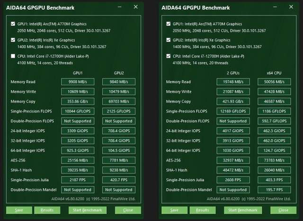The height and width of the screenshot is (221, 303).
Task: Select GPU1 24-bit Integer value 3309 GIOPS
Action: 78,131
